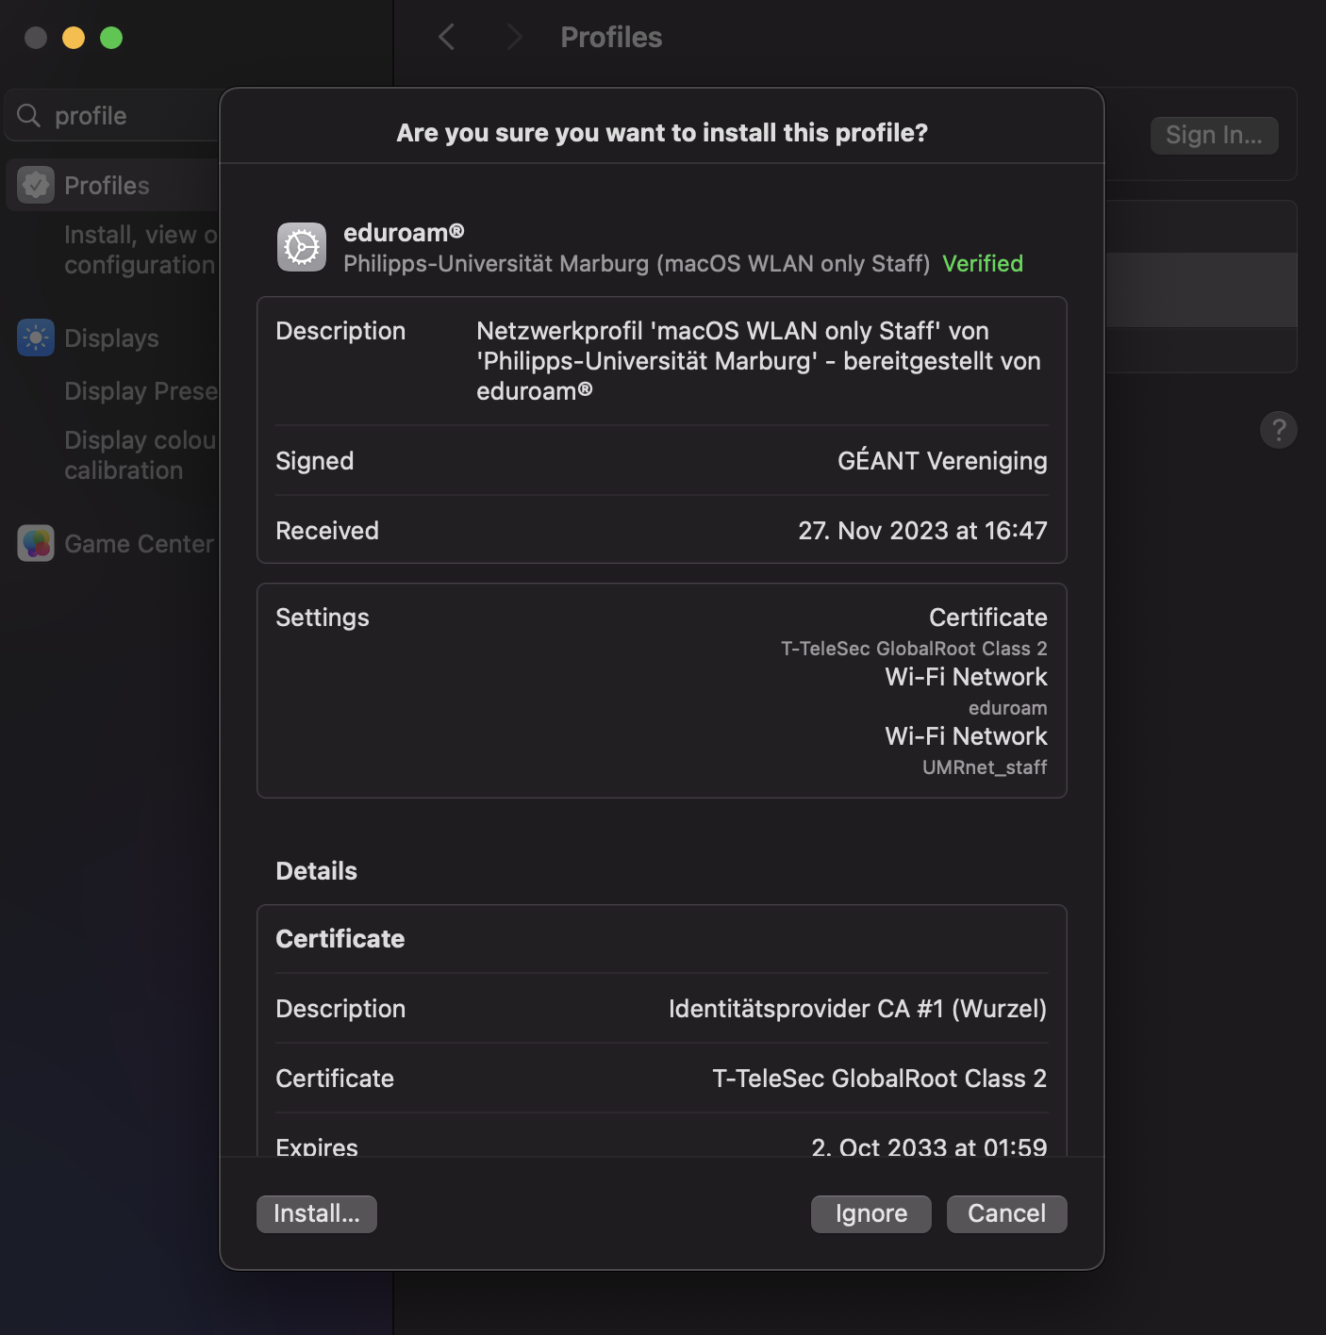Click the bold Certificate section heading
Viewport: 1326px width, 1335px height.
click(x=340, y=938)
